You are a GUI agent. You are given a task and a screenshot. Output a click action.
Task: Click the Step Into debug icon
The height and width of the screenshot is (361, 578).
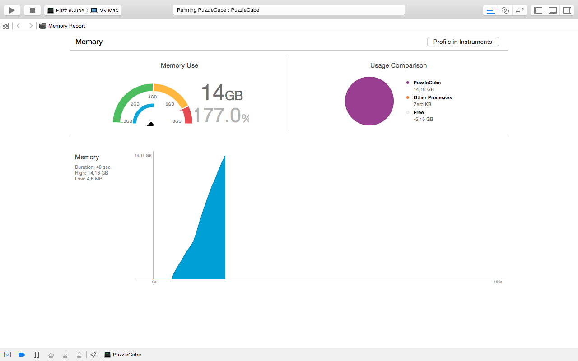coord(65,355)
